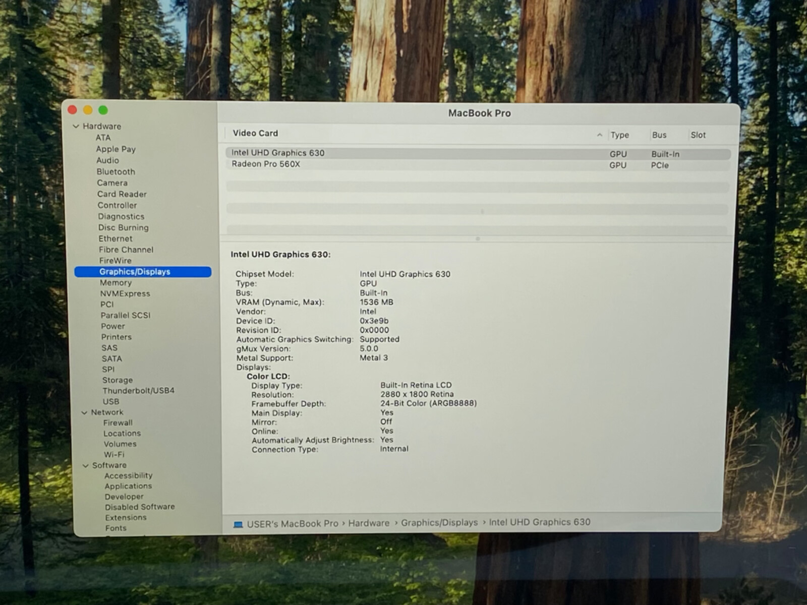807x605 pixels.
Task: Click the Metal 3 support value
Action: click(x=374, y=358)
